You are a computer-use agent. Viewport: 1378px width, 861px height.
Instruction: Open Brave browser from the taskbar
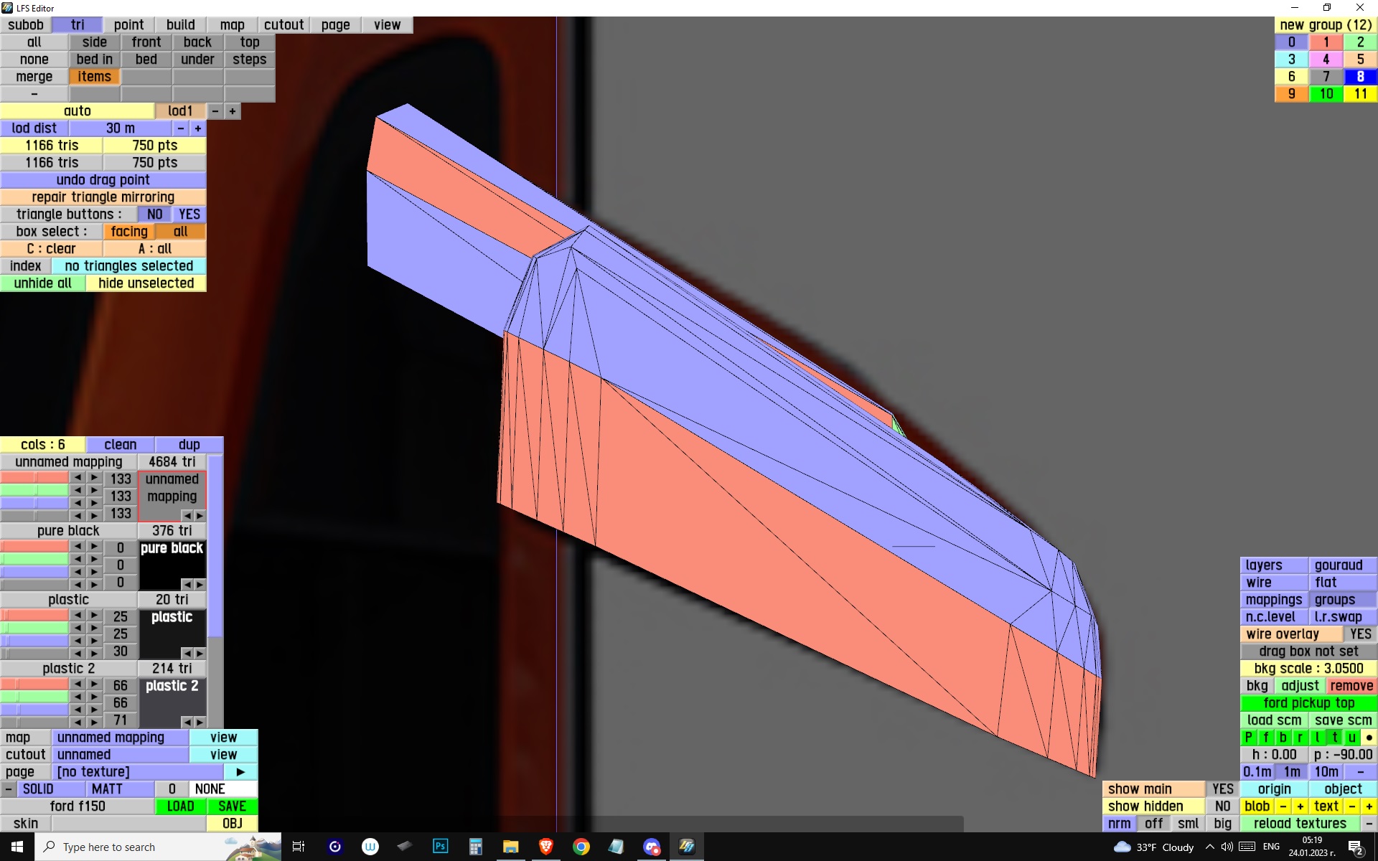coord(545,847)
